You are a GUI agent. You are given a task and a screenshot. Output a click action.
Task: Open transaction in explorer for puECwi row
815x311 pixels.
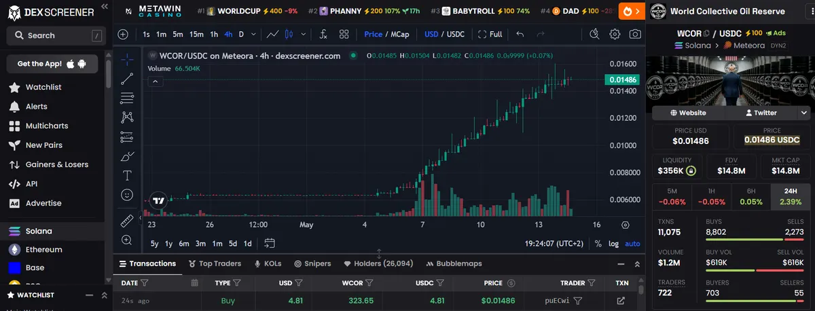(621, 300)
